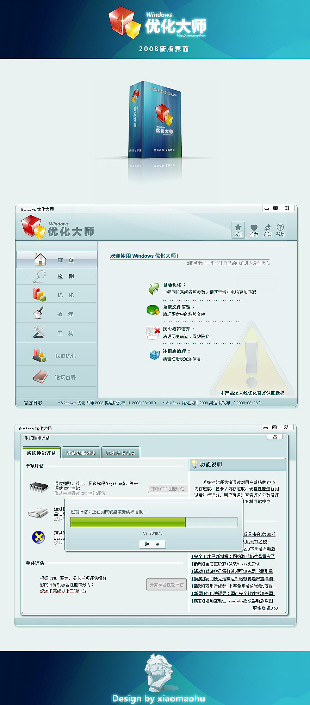This screenshot has height=705, width=310.
Task: Open 论坛百科 book sidebar item
Action: pos(57,377)
